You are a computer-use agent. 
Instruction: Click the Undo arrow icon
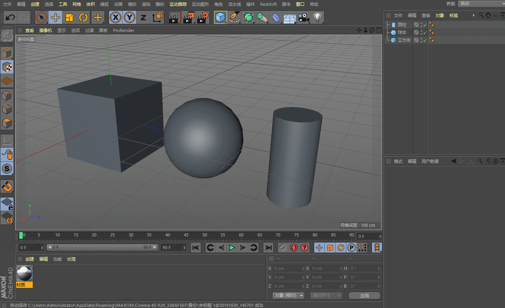tap(10, 18)
